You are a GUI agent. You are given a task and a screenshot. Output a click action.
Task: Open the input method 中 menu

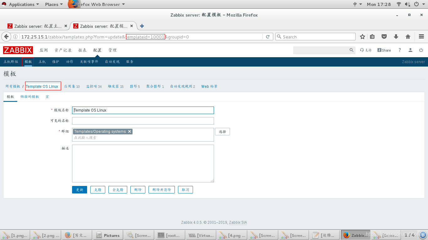pos(358,4)
